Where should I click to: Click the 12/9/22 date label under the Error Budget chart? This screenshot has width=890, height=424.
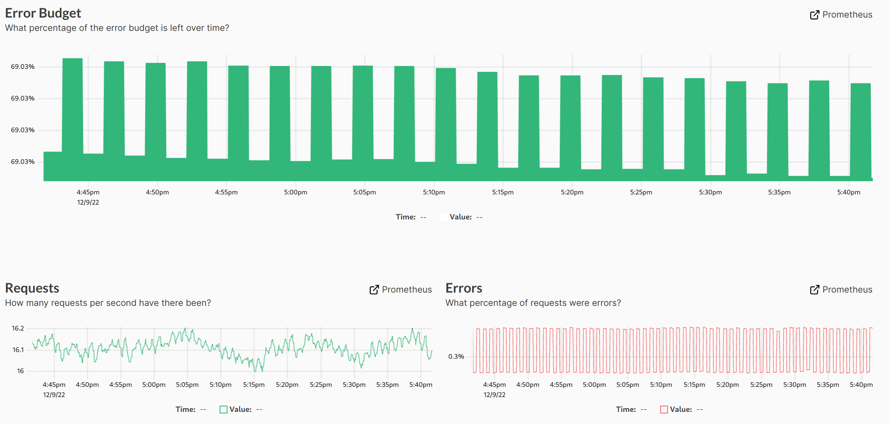pyautogui.click(x=88, y=202)
